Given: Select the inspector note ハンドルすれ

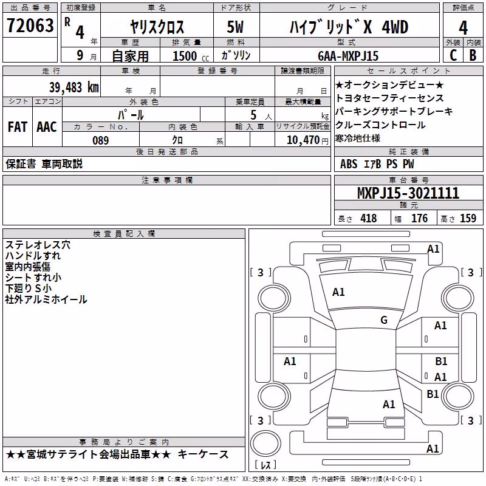Looking at the screenshot, I should pos(33,256).
